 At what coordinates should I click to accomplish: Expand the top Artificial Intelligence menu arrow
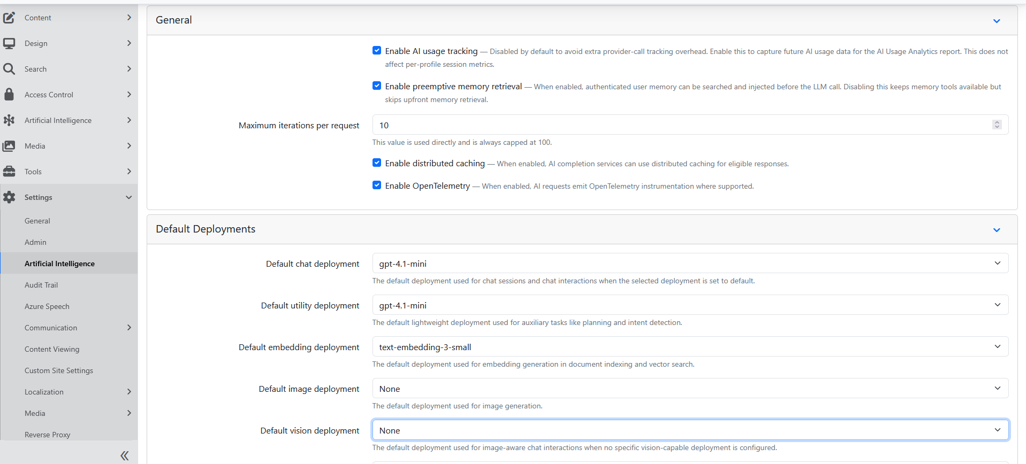[129, 120]
